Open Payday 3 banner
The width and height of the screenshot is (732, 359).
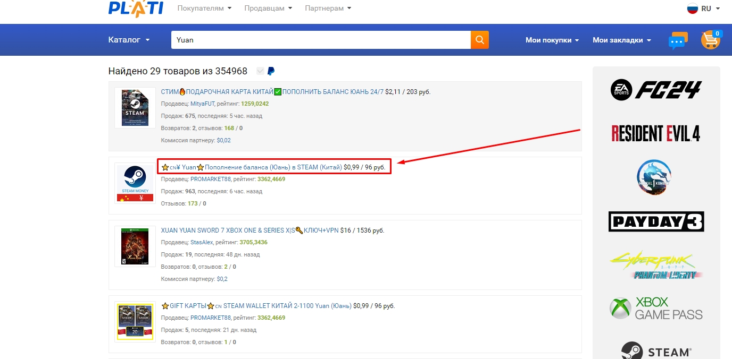point(656,221)
